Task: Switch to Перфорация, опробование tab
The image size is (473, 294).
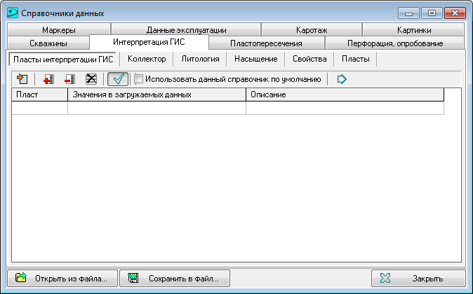Action: pos(395,43)
